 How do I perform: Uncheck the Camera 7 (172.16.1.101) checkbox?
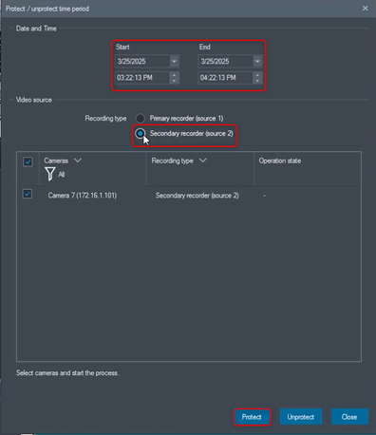tap(28, 194)
